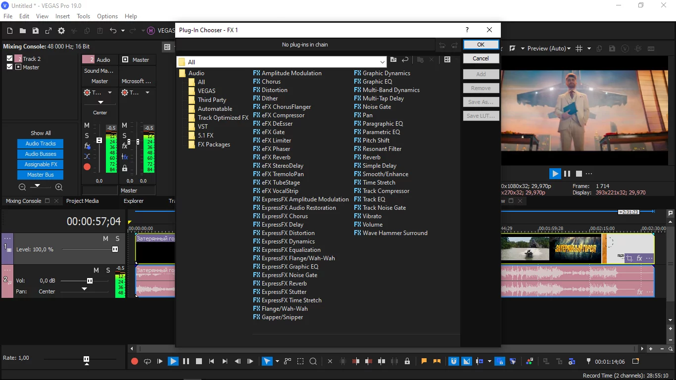Viewport: 676px width, 380px height.
Task: Open the Insert menu
Action: pos(62,16)
